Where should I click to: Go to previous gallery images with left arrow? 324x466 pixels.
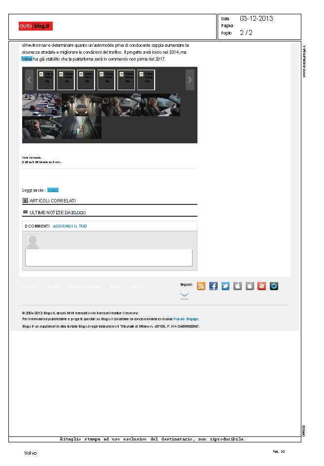click(29, 80)
